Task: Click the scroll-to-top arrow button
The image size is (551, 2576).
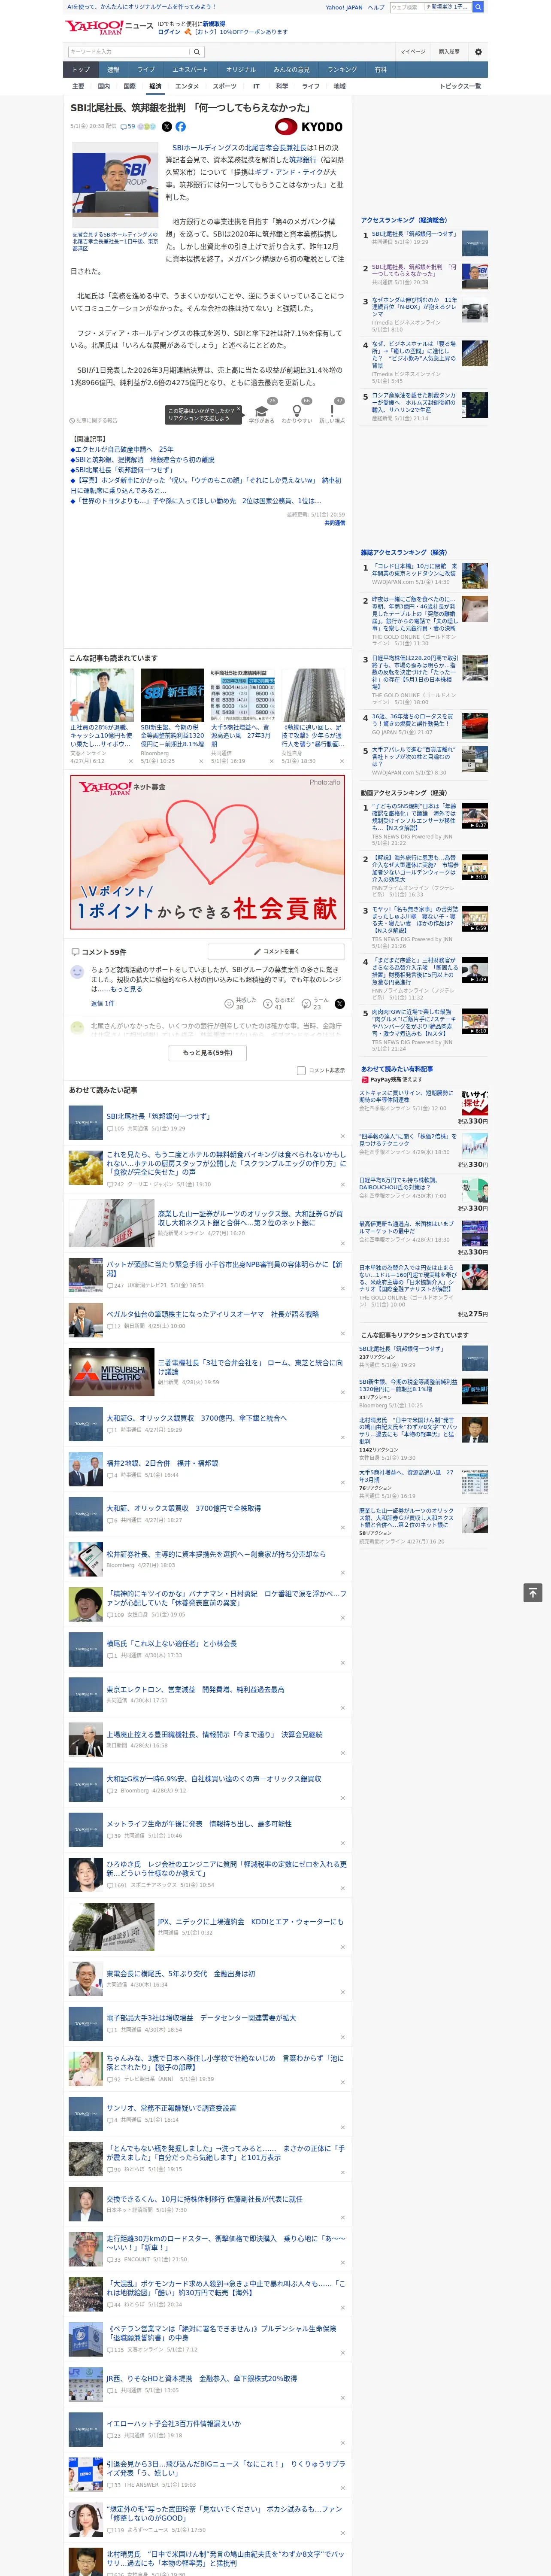Action: 533,1593
